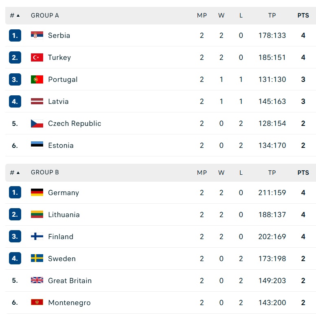Click the Great Britain flag icon

[x=37, y=280]
